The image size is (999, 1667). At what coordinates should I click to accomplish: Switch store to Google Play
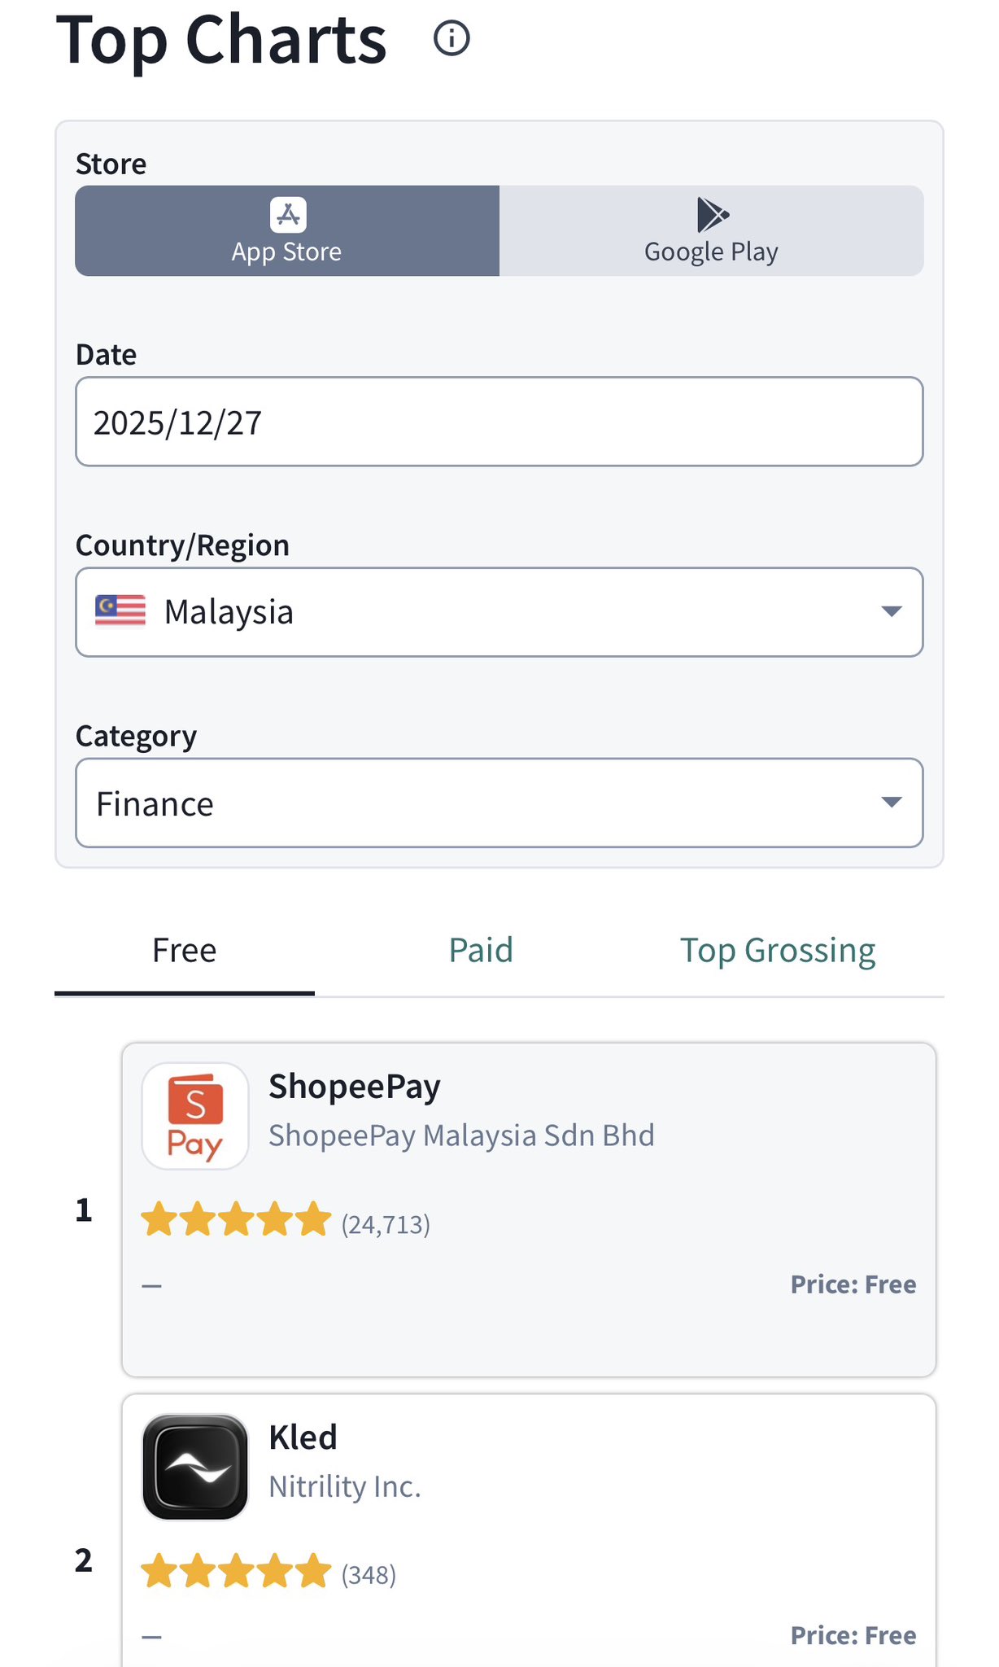pos(711,231)
